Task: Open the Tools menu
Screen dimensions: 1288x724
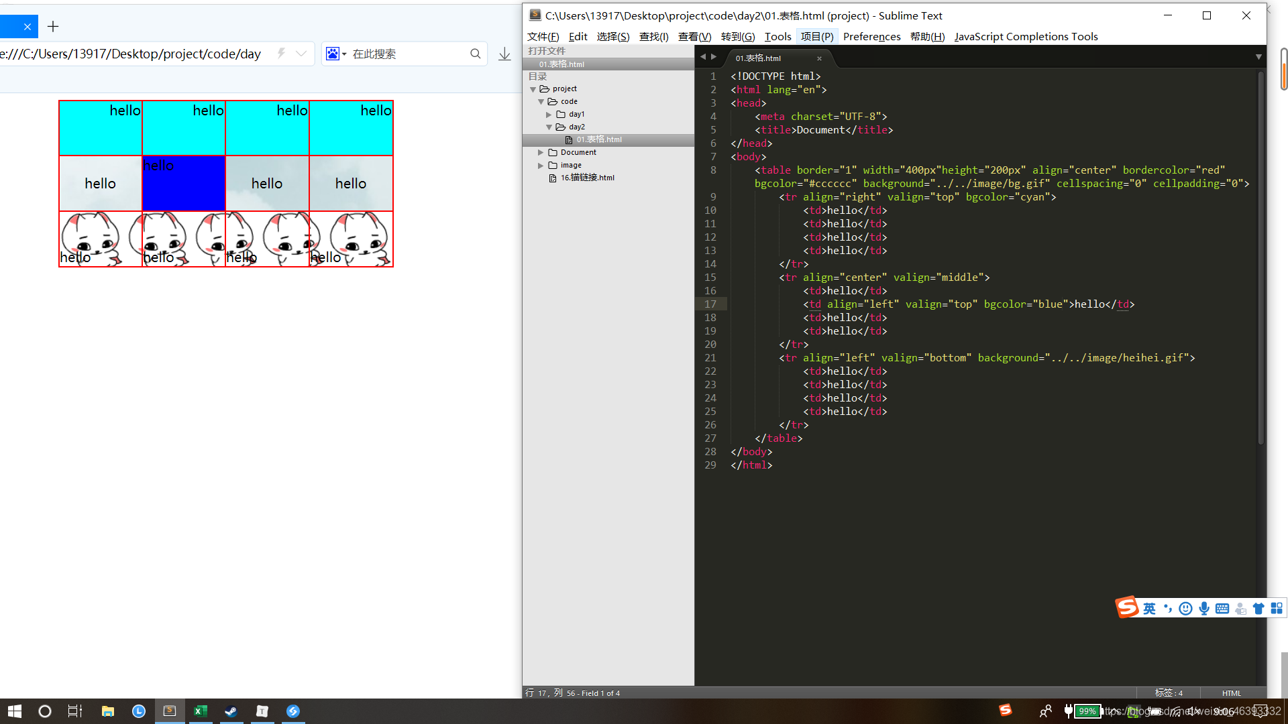Action: (777, 37)
